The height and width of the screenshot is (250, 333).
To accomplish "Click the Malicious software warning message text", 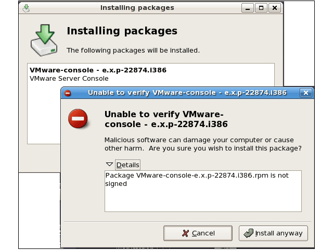I will click(203, 144).
